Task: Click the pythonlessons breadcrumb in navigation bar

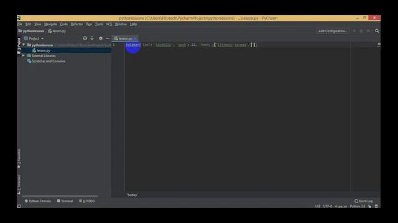Action: (x=34, y=31)
